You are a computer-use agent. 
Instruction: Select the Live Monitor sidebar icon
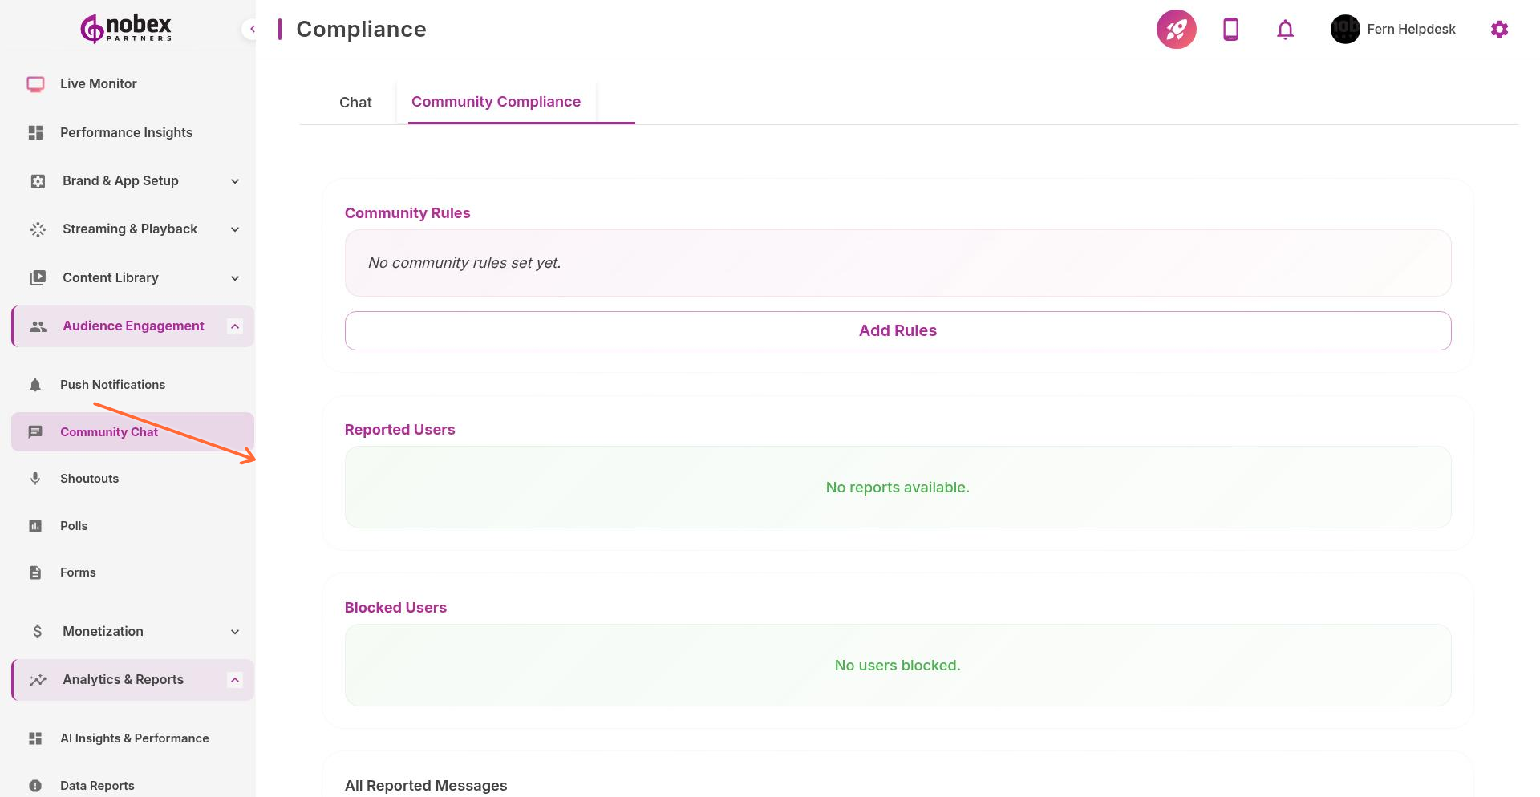35,83
